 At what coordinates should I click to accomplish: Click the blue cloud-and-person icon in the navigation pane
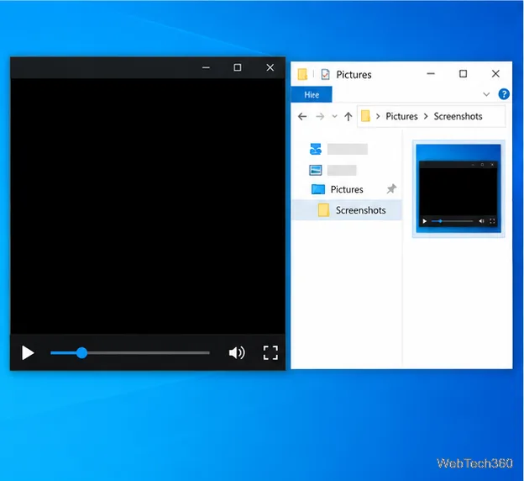(x=316, y=149)
